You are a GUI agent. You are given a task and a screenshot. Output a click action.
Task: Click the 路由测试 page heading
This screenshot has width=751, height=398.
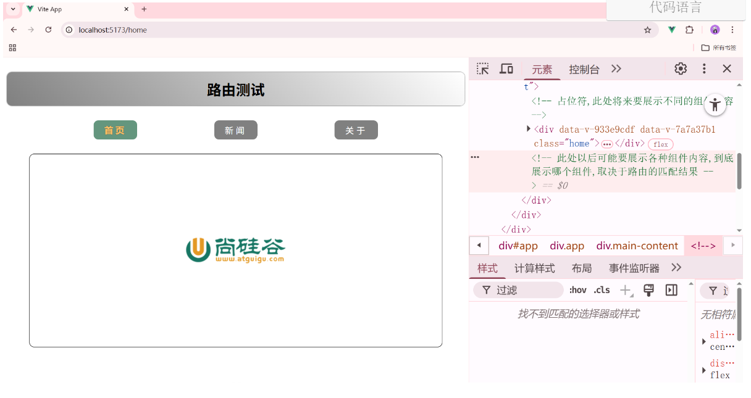[x=235, y=90]
